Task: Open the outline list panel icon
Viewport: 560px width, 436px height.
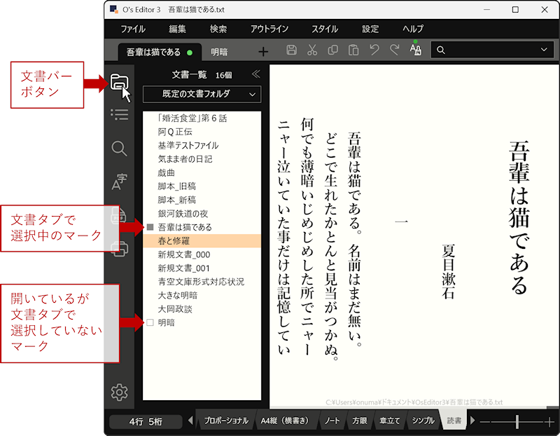Action: tap(120, 115)
